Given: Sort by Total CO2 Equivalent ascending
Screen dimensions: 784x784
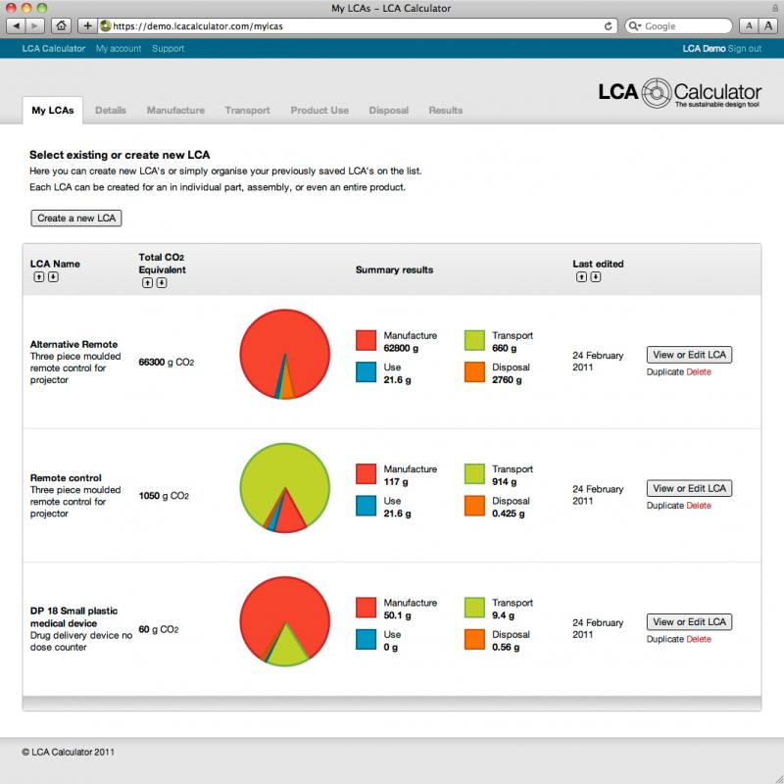Looking at the screenshot, I should tap(147, 284).
